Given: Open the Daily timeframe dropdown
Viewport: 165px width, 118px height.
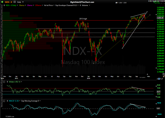Looking at the screenshot, I should tap(20, 2).
